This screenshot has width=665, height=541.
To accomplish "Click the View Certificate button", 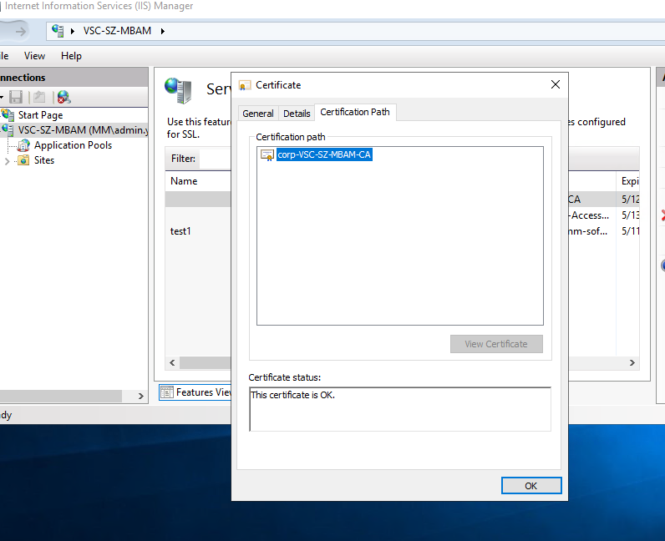I will click(x=496, y=344).
